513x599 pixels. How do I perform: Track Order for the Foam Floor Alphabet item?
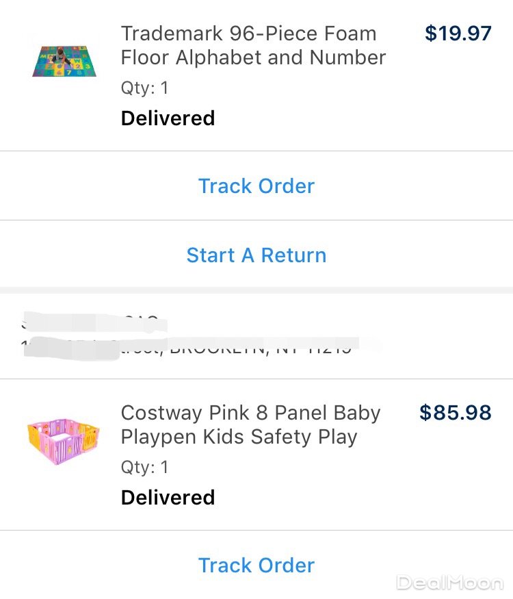click(256, 186)
